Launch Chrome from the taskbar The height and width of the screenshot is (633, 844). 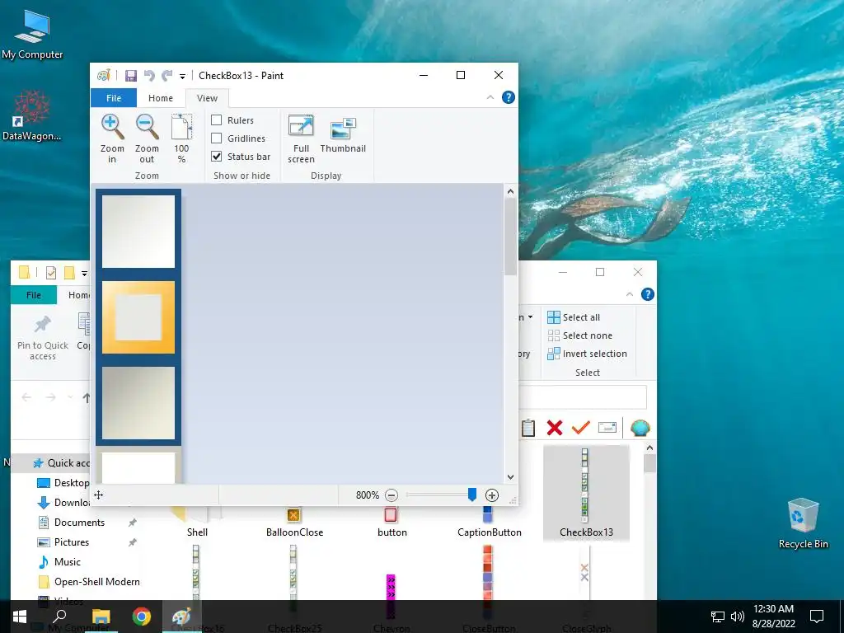[142, 617]
